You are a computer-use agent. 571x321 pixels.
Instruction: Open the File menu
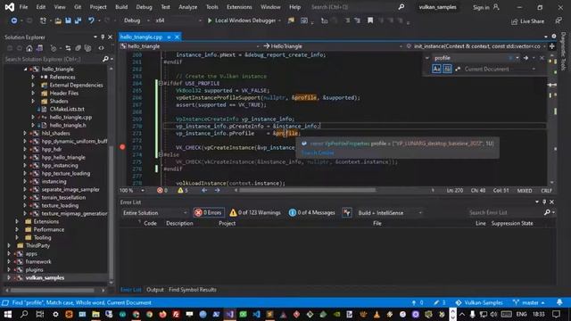(23, 7)
